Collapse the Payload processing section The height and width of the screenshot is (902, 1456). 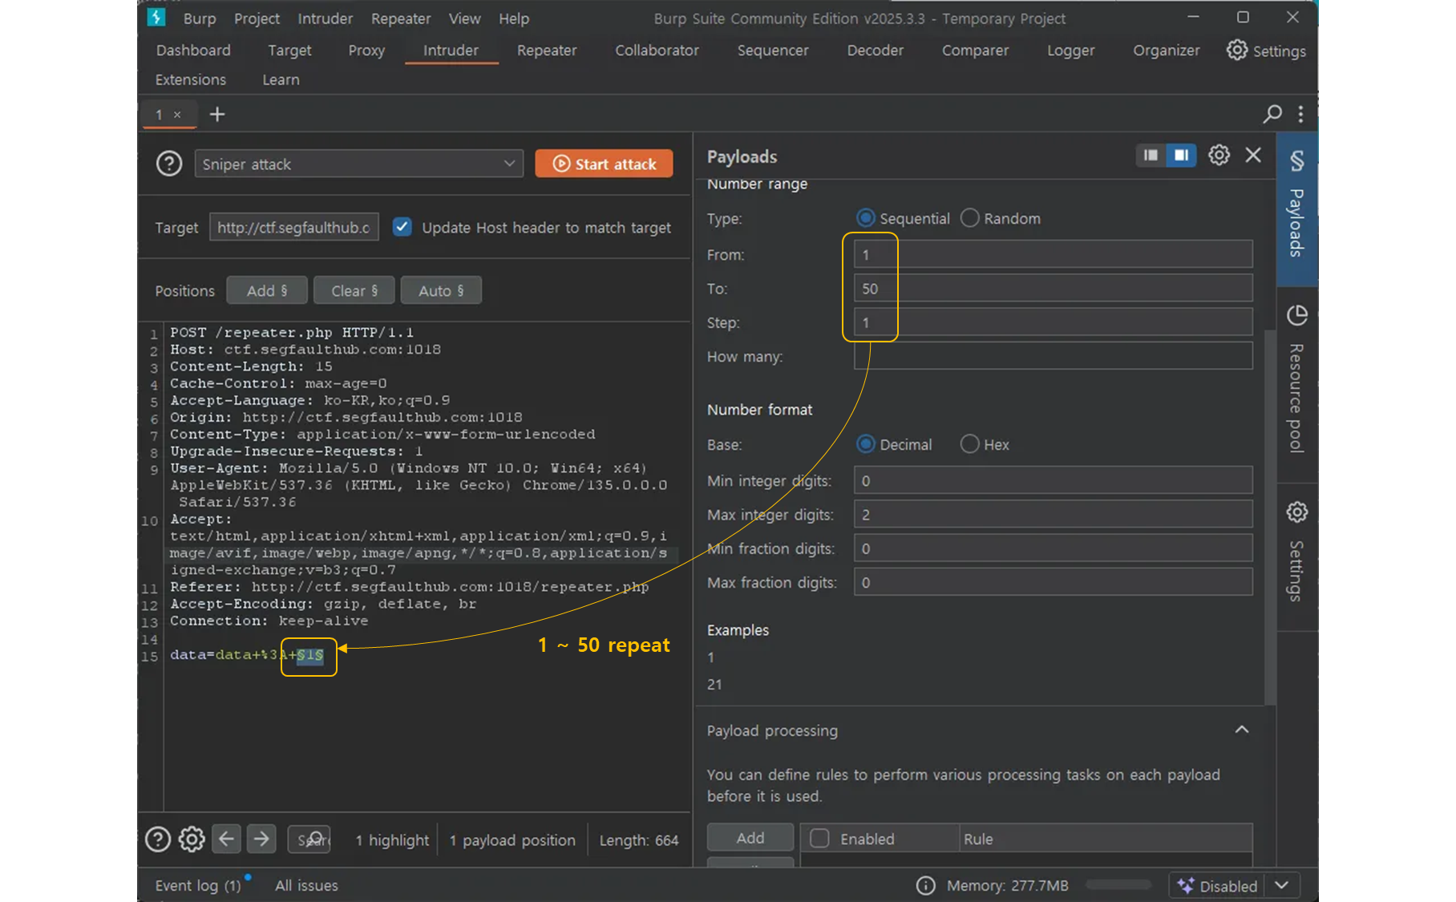(x=1241, y=730)
